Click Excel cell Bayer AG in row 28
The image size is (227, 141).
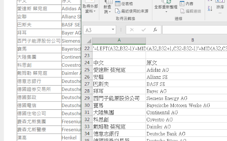click(x=187, y=91)
